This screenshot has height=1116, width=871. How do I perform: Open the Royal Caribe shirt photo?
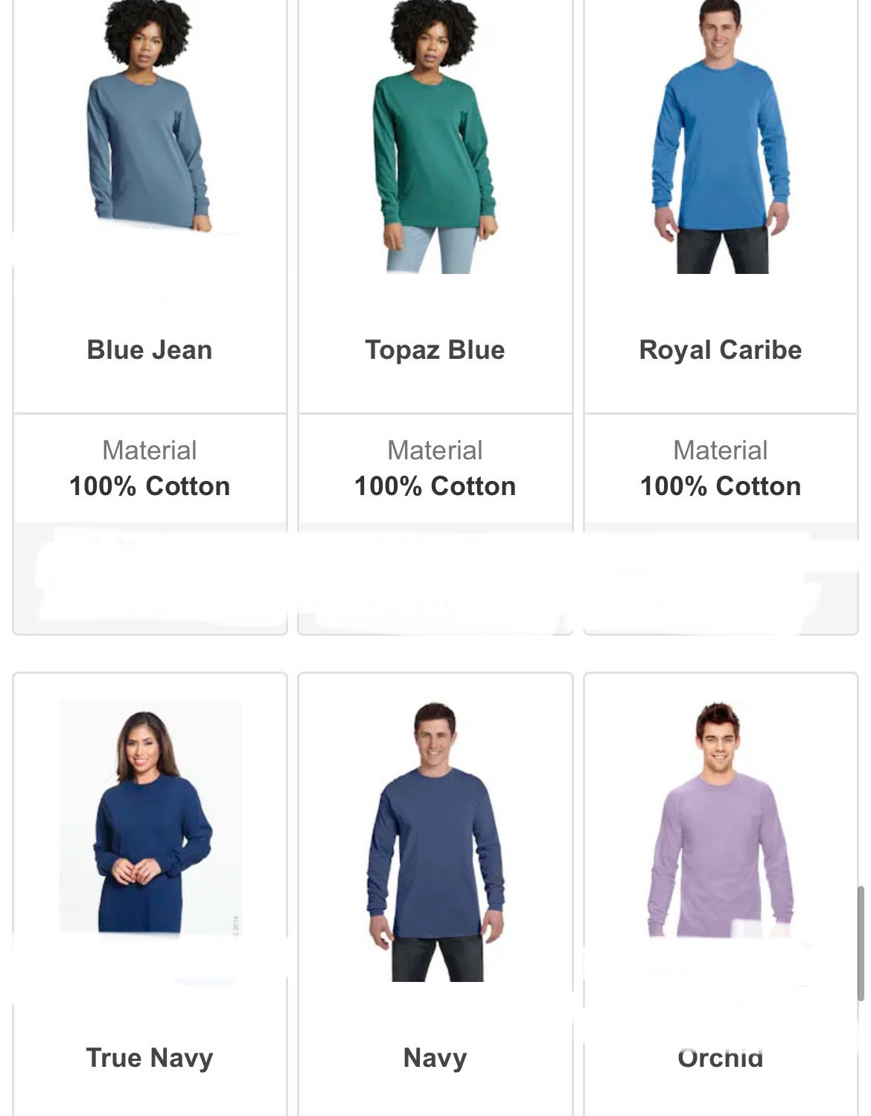(721, 136)
